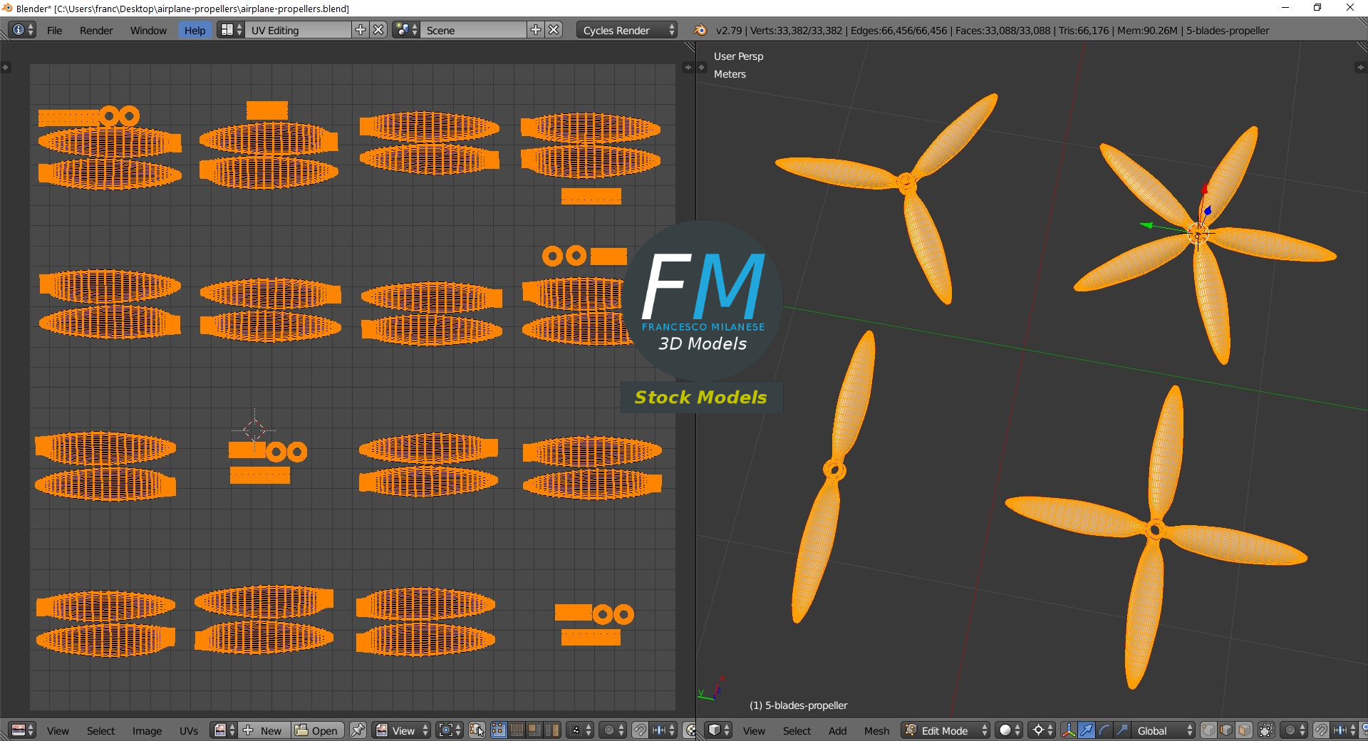This screenshot has height=741, width=1368.
Task: Add a new scene with the plus button
Action: [536, 30]
